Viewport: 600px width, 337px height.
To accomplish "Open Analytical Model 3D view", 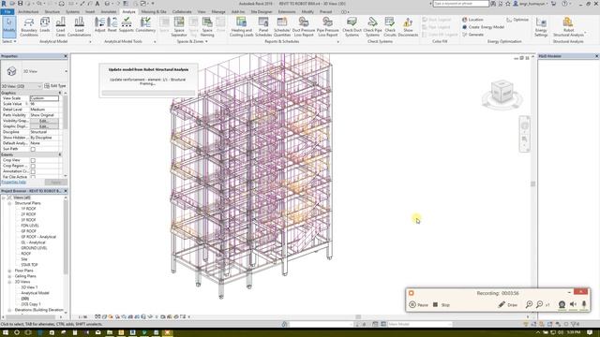I will point(35,293).
